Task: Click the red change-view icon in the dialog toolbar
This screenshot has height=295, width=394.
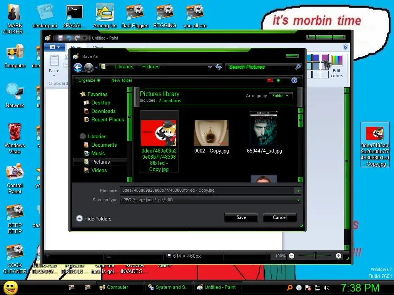Action: point(270,81)
